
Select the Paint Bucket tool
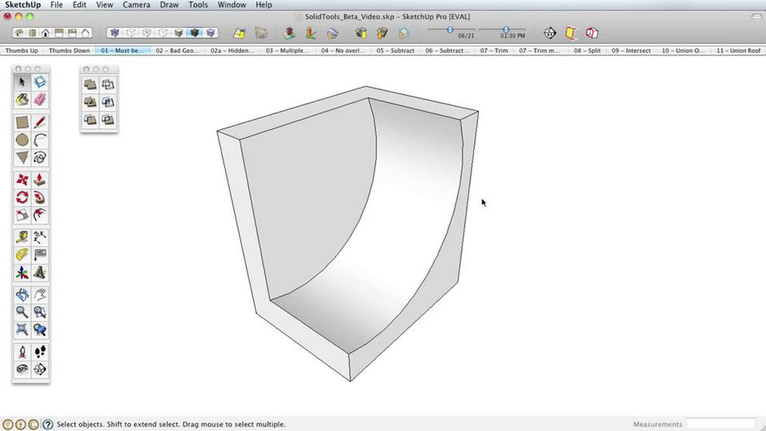tap(22, 100)
